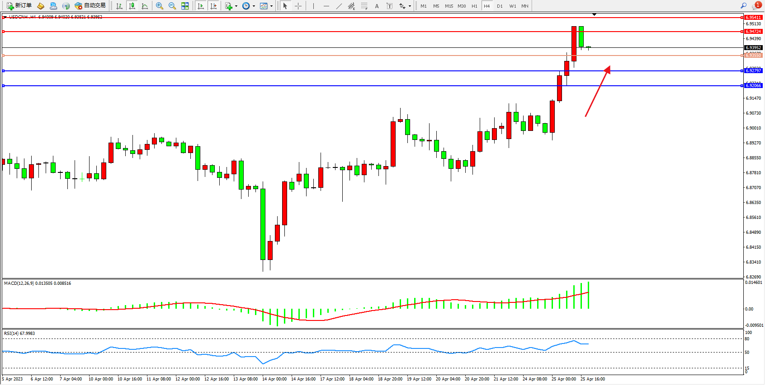Open the chart templates dropdown
Image resolution: width=765 pixels, height=385 pixels.
tap(266, 6)
